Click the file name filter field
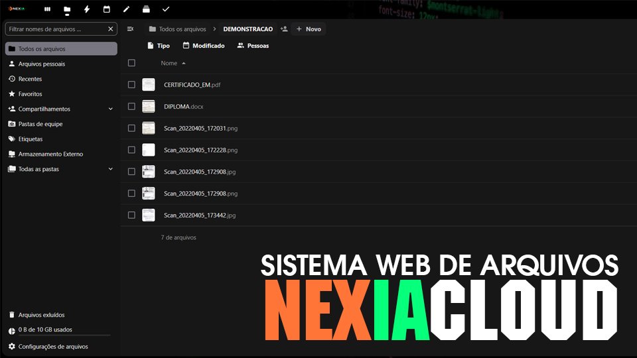 [56, 29]
